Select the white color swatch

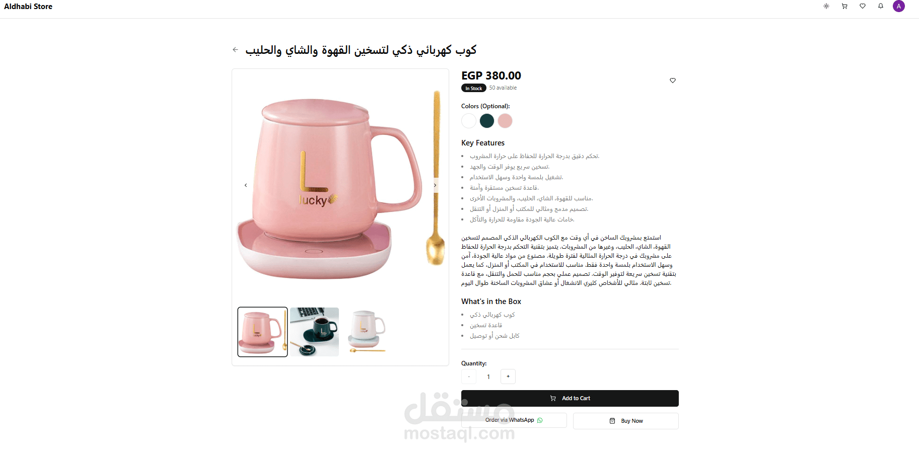pyautogui.click(x=469, y=121)
